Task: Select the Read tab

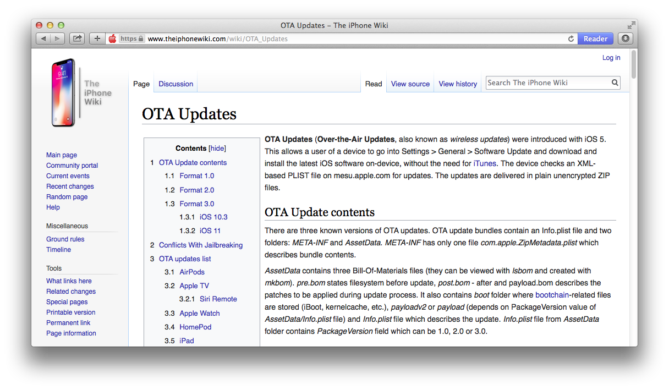Action: (x=374, y=84)
